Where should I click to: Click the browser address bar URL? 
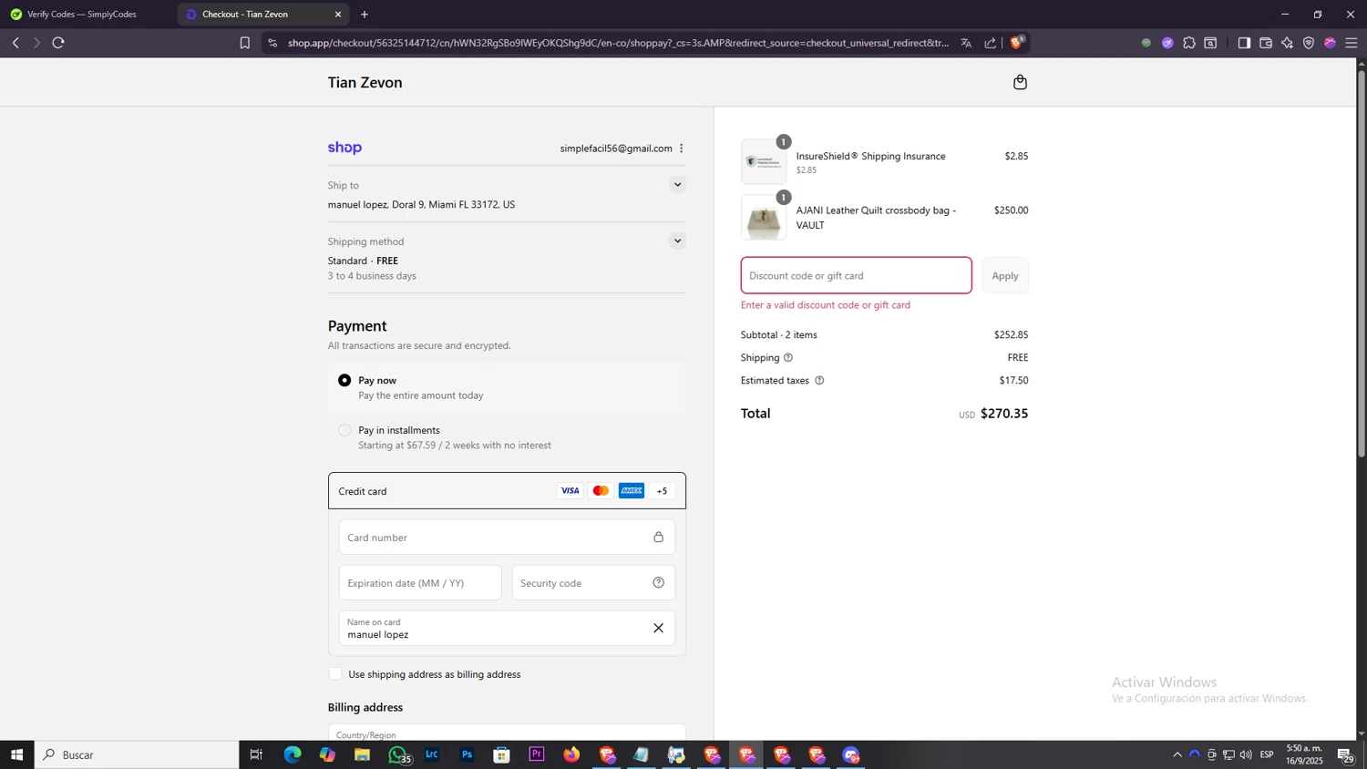click(618, 43)
